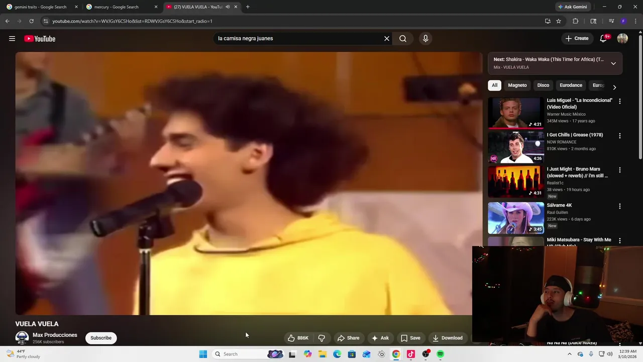Open File Explorer from the taskbar
The image size is (643, 362).
click(323, 354)
